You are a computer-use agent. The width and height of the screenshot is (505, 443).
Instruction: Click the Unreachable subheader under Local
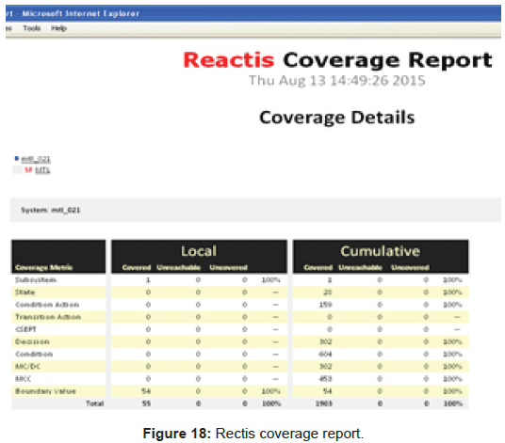point(179,267)
